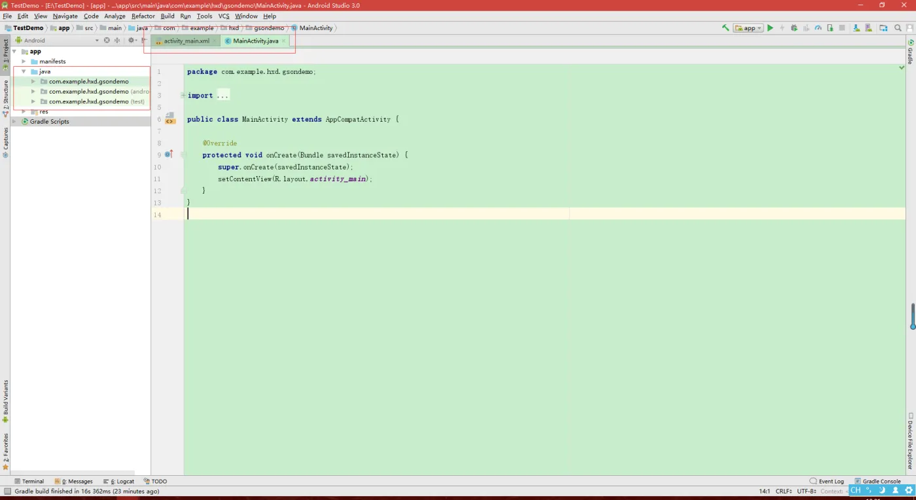Start Debug app with bug icon

[794, 28]
